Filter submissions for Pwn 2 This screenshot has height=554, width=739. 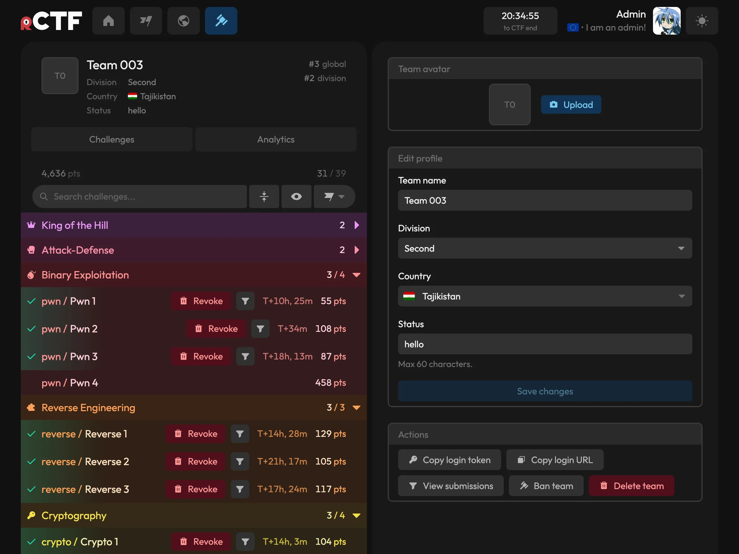pyautogui.click(x=260, y=329)
